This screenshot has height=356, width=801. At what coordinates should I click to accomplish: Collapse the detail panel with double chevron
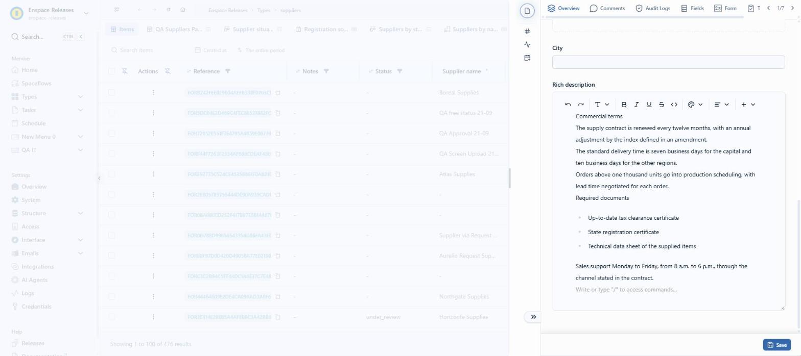533,317
